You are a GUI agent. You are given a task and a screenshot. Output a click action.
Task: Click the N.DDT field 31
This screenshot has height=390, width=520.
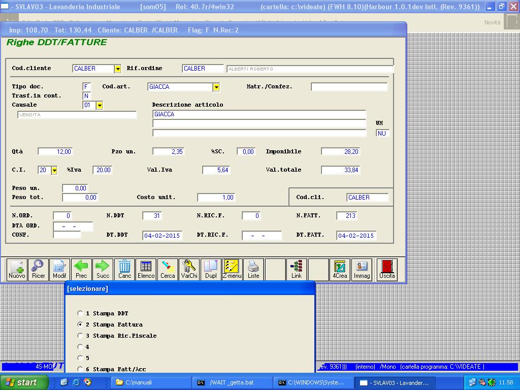pos(152,215)
